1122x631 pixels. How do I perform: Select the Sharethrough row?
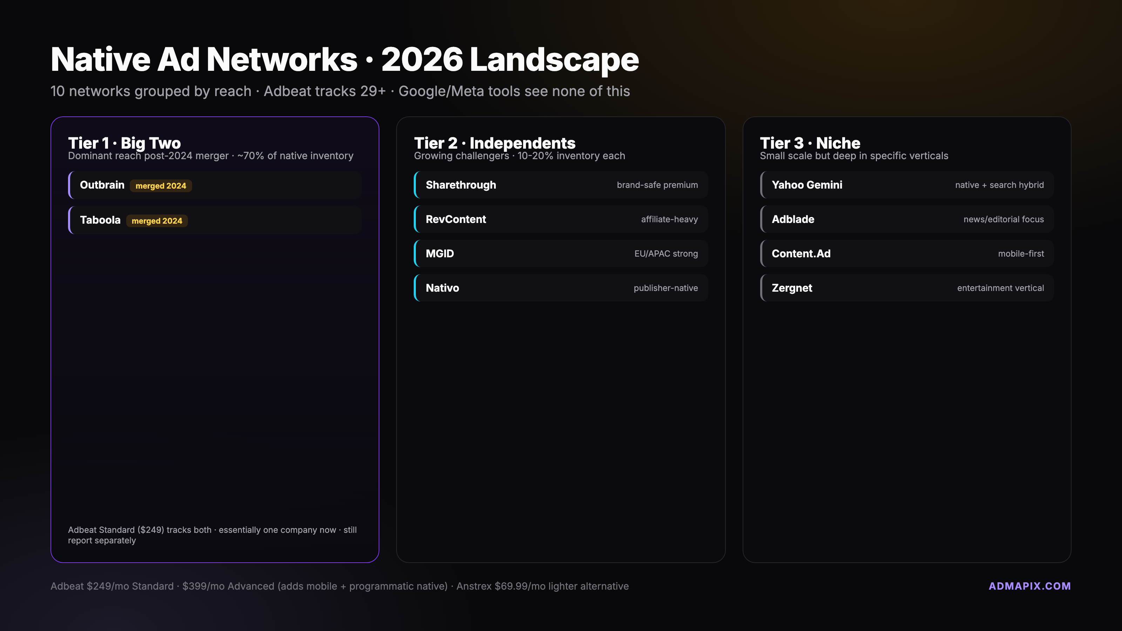[561, 185]
